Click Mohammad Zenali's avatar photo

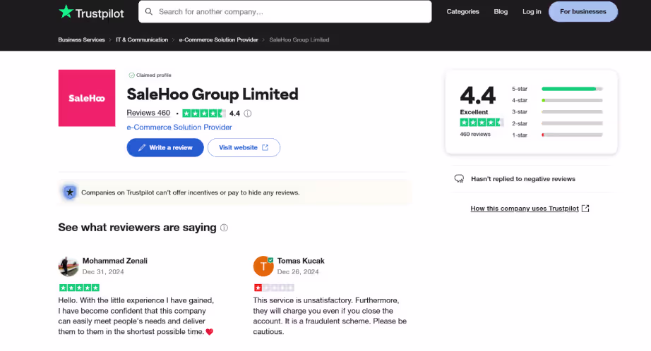click(68, 266)
